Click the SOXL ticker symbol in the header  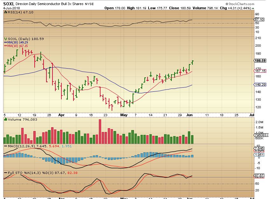[x=9, y=4]
